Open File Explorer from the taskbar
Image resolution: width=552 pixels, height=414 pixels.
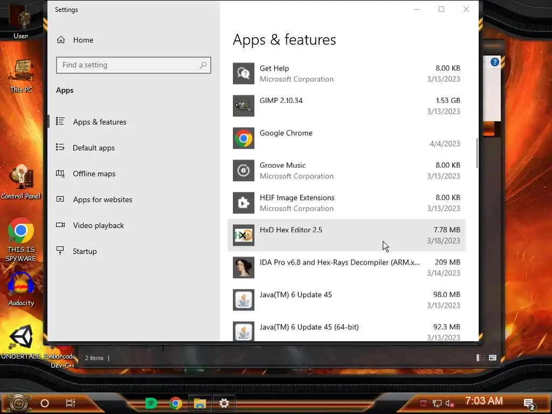coord(200,403)
